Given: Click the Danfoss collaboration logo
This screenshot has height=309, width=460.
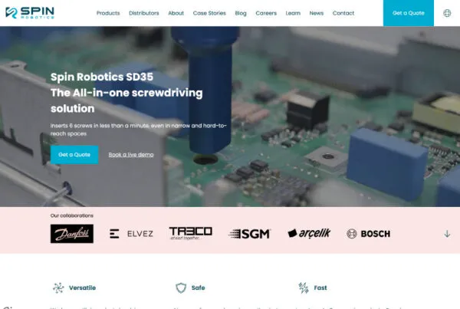Looking at the screenshot, I should click(x=72, y=234).
